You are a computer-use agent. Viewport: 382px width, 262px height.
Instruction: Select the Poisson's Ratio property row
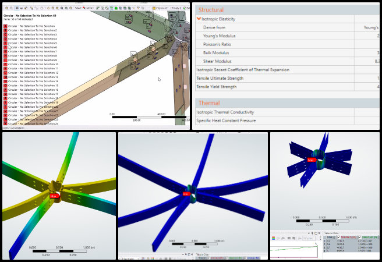pyautogui.click(x=217, y=44)
